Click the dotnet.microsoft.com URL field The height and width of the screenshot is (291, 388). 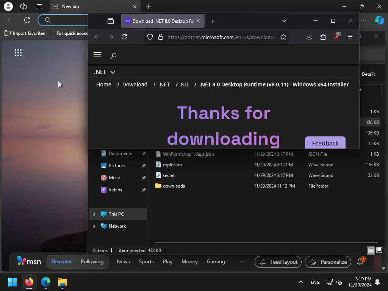pos(221,37)
